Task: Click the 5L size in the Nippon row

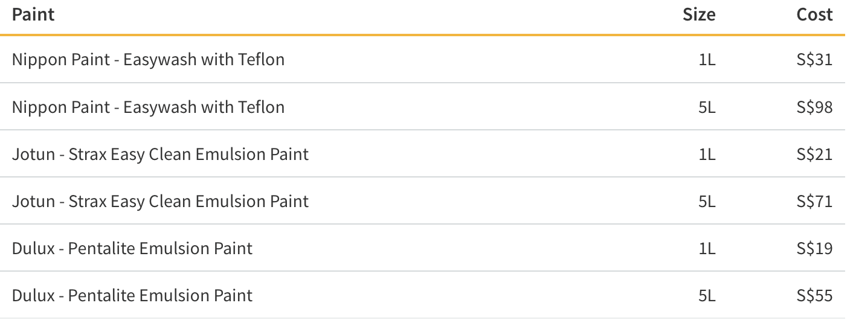Action: click(707, 107)
